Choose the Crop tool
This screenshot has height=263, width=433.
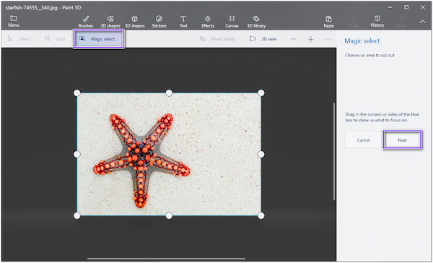click(x=55, y=39)
